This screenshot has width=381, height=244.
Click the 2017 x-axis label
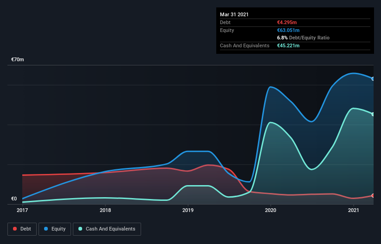22,210
